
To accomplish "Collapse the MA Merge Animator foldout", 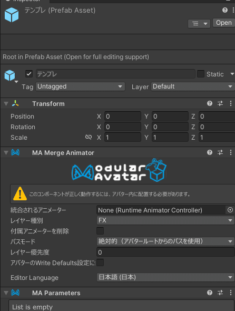I will tap(6, 152).
